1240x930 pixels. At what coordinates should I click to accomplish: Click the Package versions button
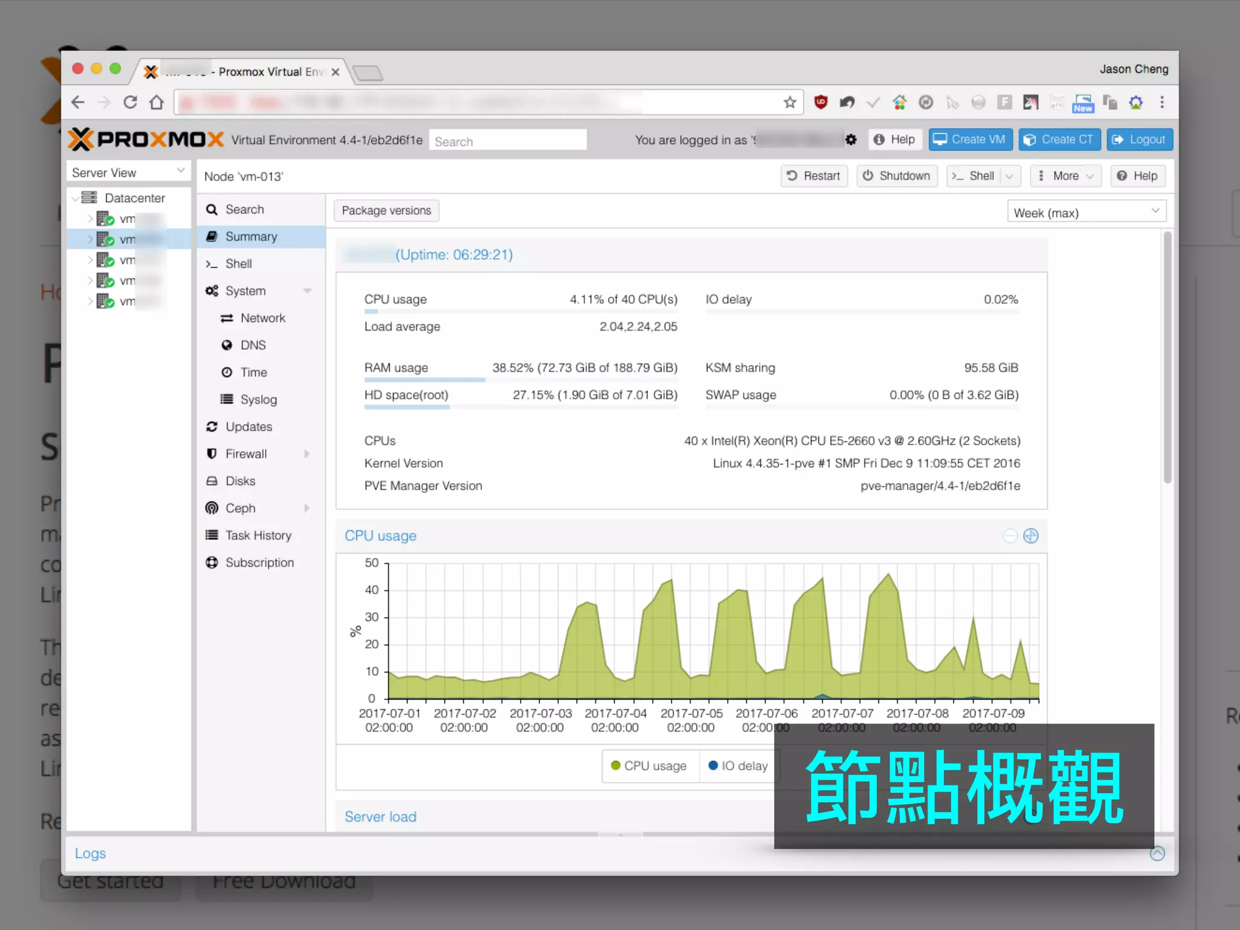(x=386, y=211)
